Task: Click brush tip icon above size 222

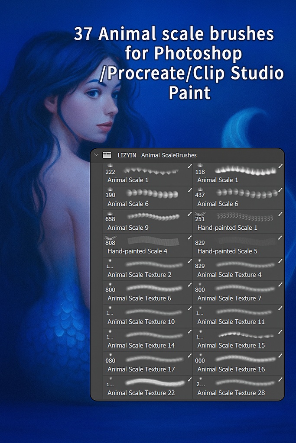Action: click(110, 165)
